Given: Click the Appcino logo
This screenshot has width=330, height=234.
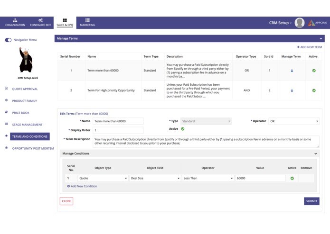Looking at the screenshot, I should tap(318, 23).
